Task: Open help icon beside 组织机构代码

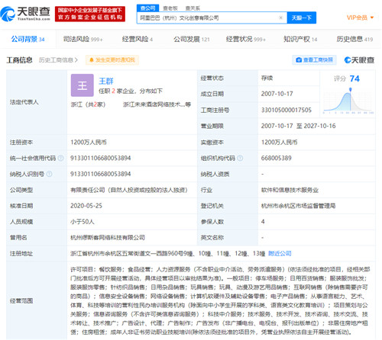Action: click(240, 158)
